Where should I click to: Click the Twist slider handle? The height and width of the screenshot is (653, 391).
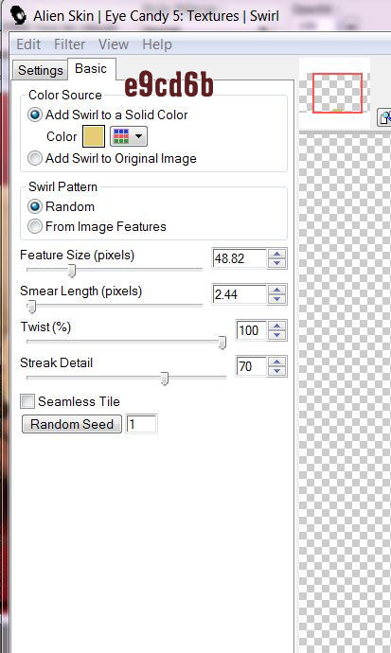(x=222, y=343)
